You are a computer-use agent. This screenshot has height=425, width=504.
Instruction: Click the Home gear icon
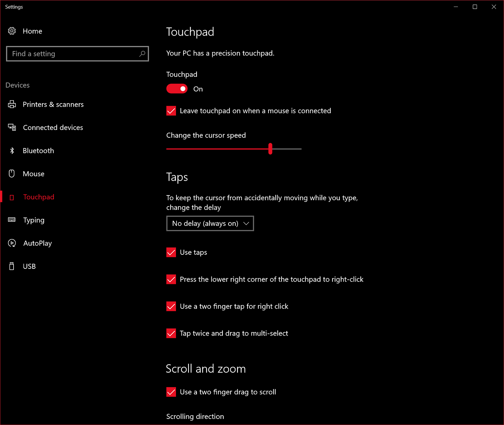(x=12, y=31)
